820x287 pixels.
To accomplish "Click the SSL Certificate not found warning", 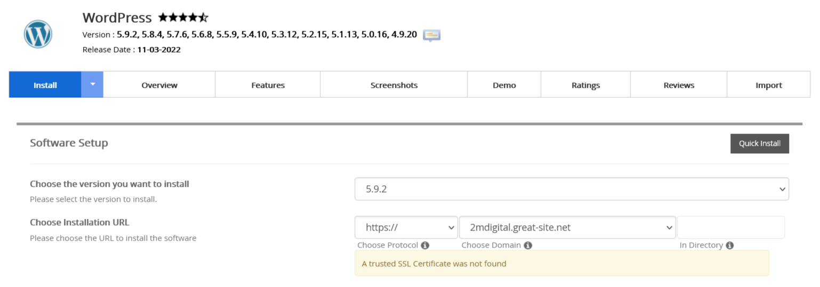I will point(562,263).
